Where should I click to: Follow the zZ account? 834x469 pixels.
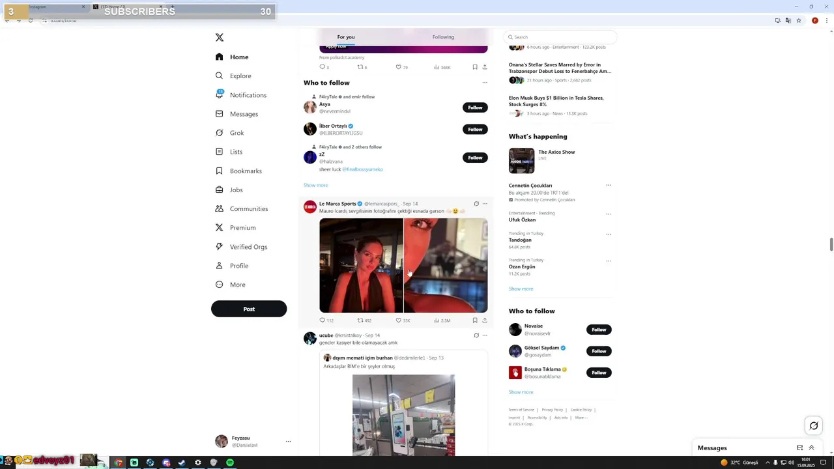475,158
